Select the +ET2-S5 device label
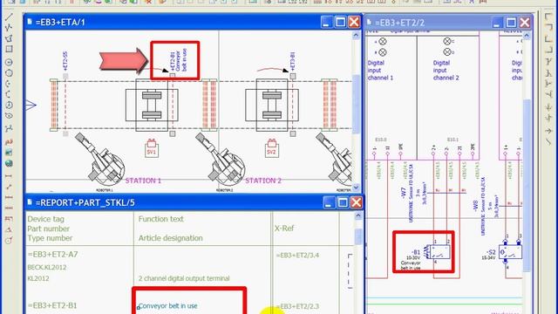This screenshot has width=558, height=314. tap(65, 61)
